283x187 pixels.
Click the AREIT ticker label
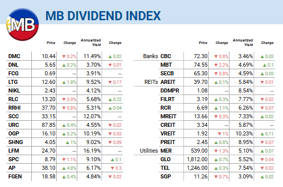[168, 82]
